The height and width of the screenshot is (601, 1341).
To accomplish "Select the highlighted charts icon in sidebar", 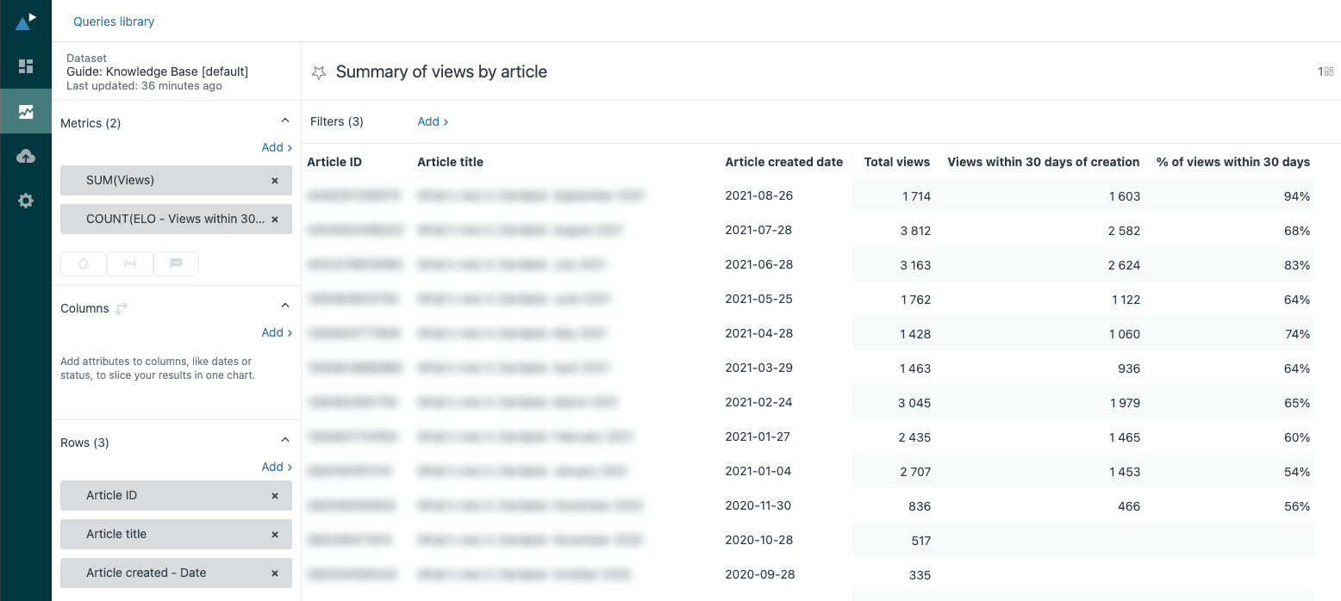I will tap(25, 110).
